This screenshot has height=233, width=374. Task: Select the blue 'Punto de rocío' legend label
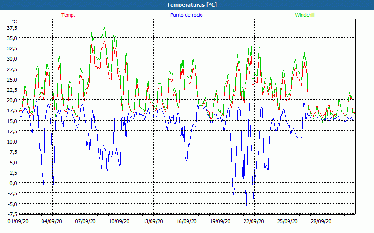pyautogui.click(x=186, y=15)
